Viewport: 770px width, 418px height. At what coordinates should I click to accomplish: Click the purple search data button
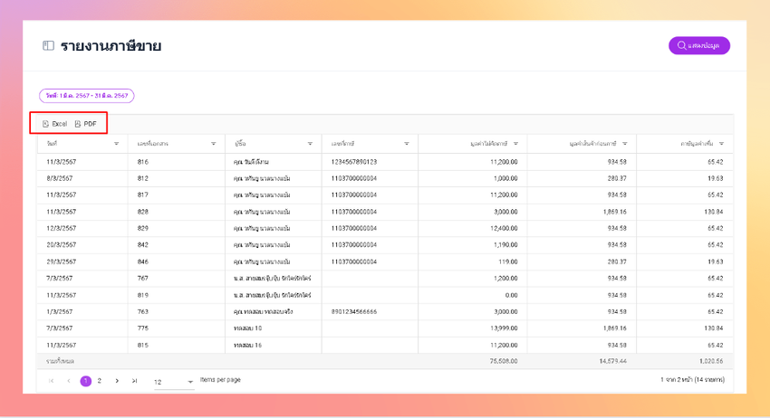(x=698, y=45)
